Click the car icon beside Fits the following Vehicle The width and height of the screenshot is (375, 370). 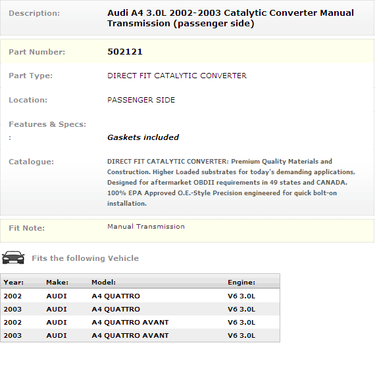coord(13,258)
